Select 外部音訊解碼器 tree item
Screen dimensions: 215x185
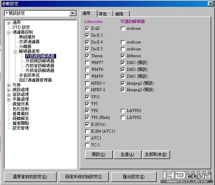40,71
